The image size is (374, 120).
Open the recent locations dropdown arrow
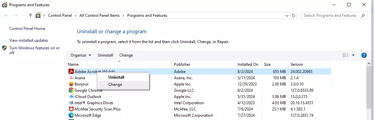(x=24, y=16)
